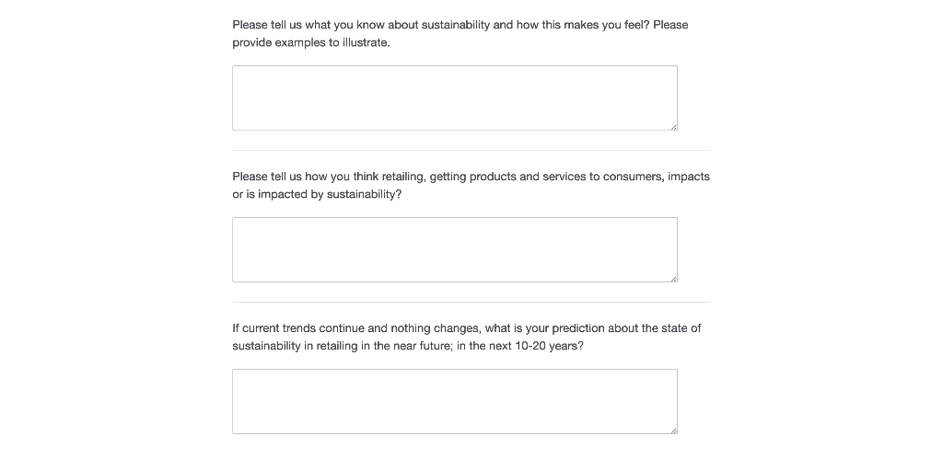Click the sustainability knowledge answer text box
943x459 pixels.
point(454,98)
